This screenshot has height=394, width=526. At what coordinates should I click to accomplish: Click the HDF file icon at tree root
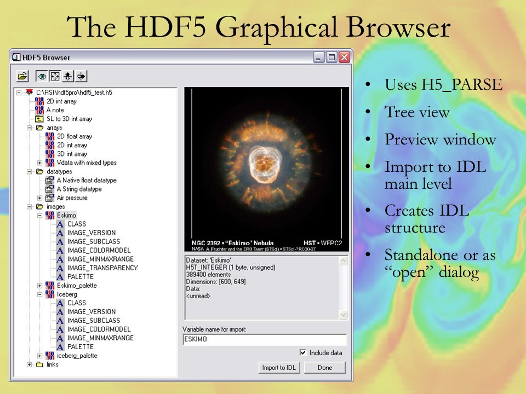pos(30,92)
